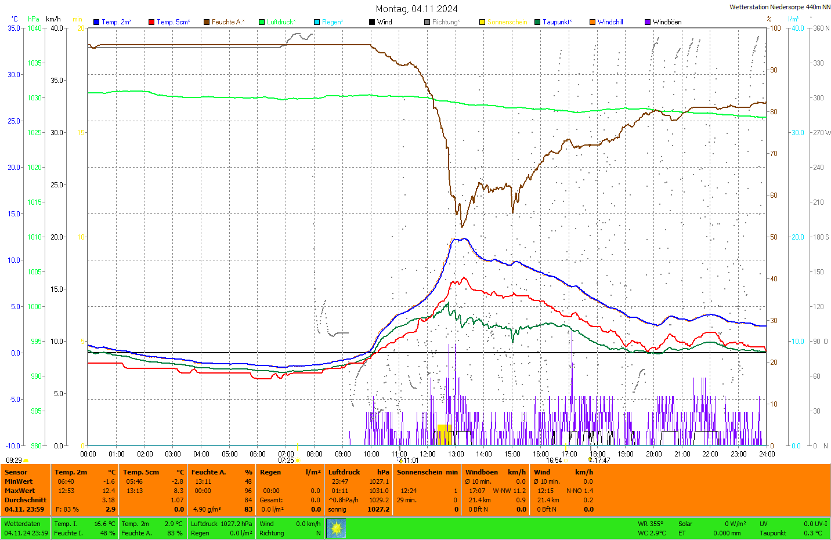Image resolution: width=831 pixels, height=540 pixels.
Task: Click the orange Windchill legend square
Action: (592, 22)
